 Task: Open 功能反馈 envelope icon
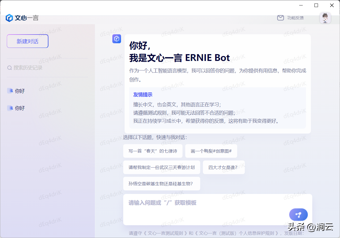[280, 18]
